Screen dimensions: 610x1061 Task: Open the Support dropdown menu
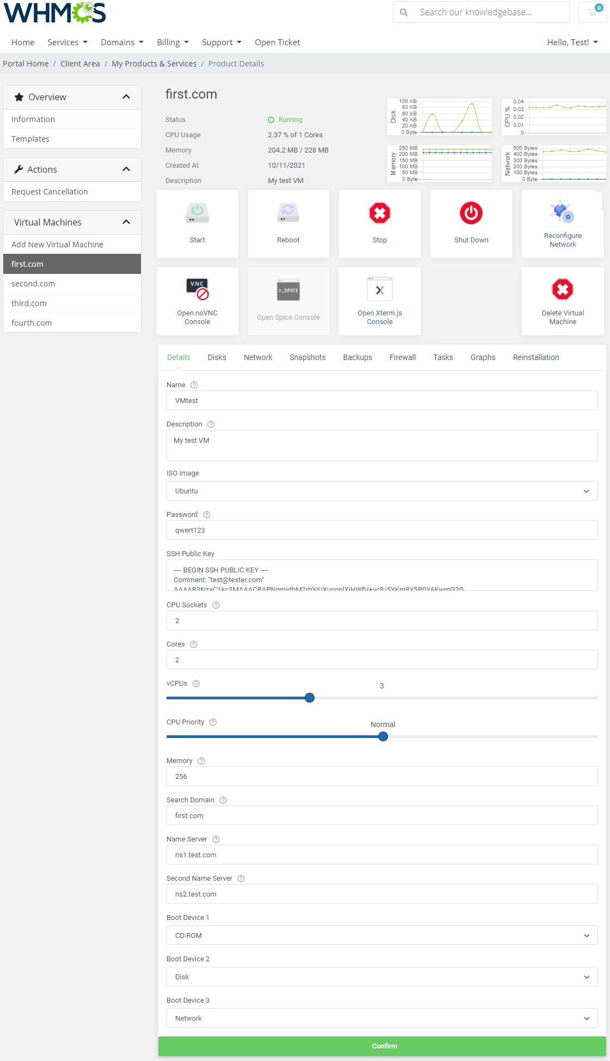click(x=221, y=42)
